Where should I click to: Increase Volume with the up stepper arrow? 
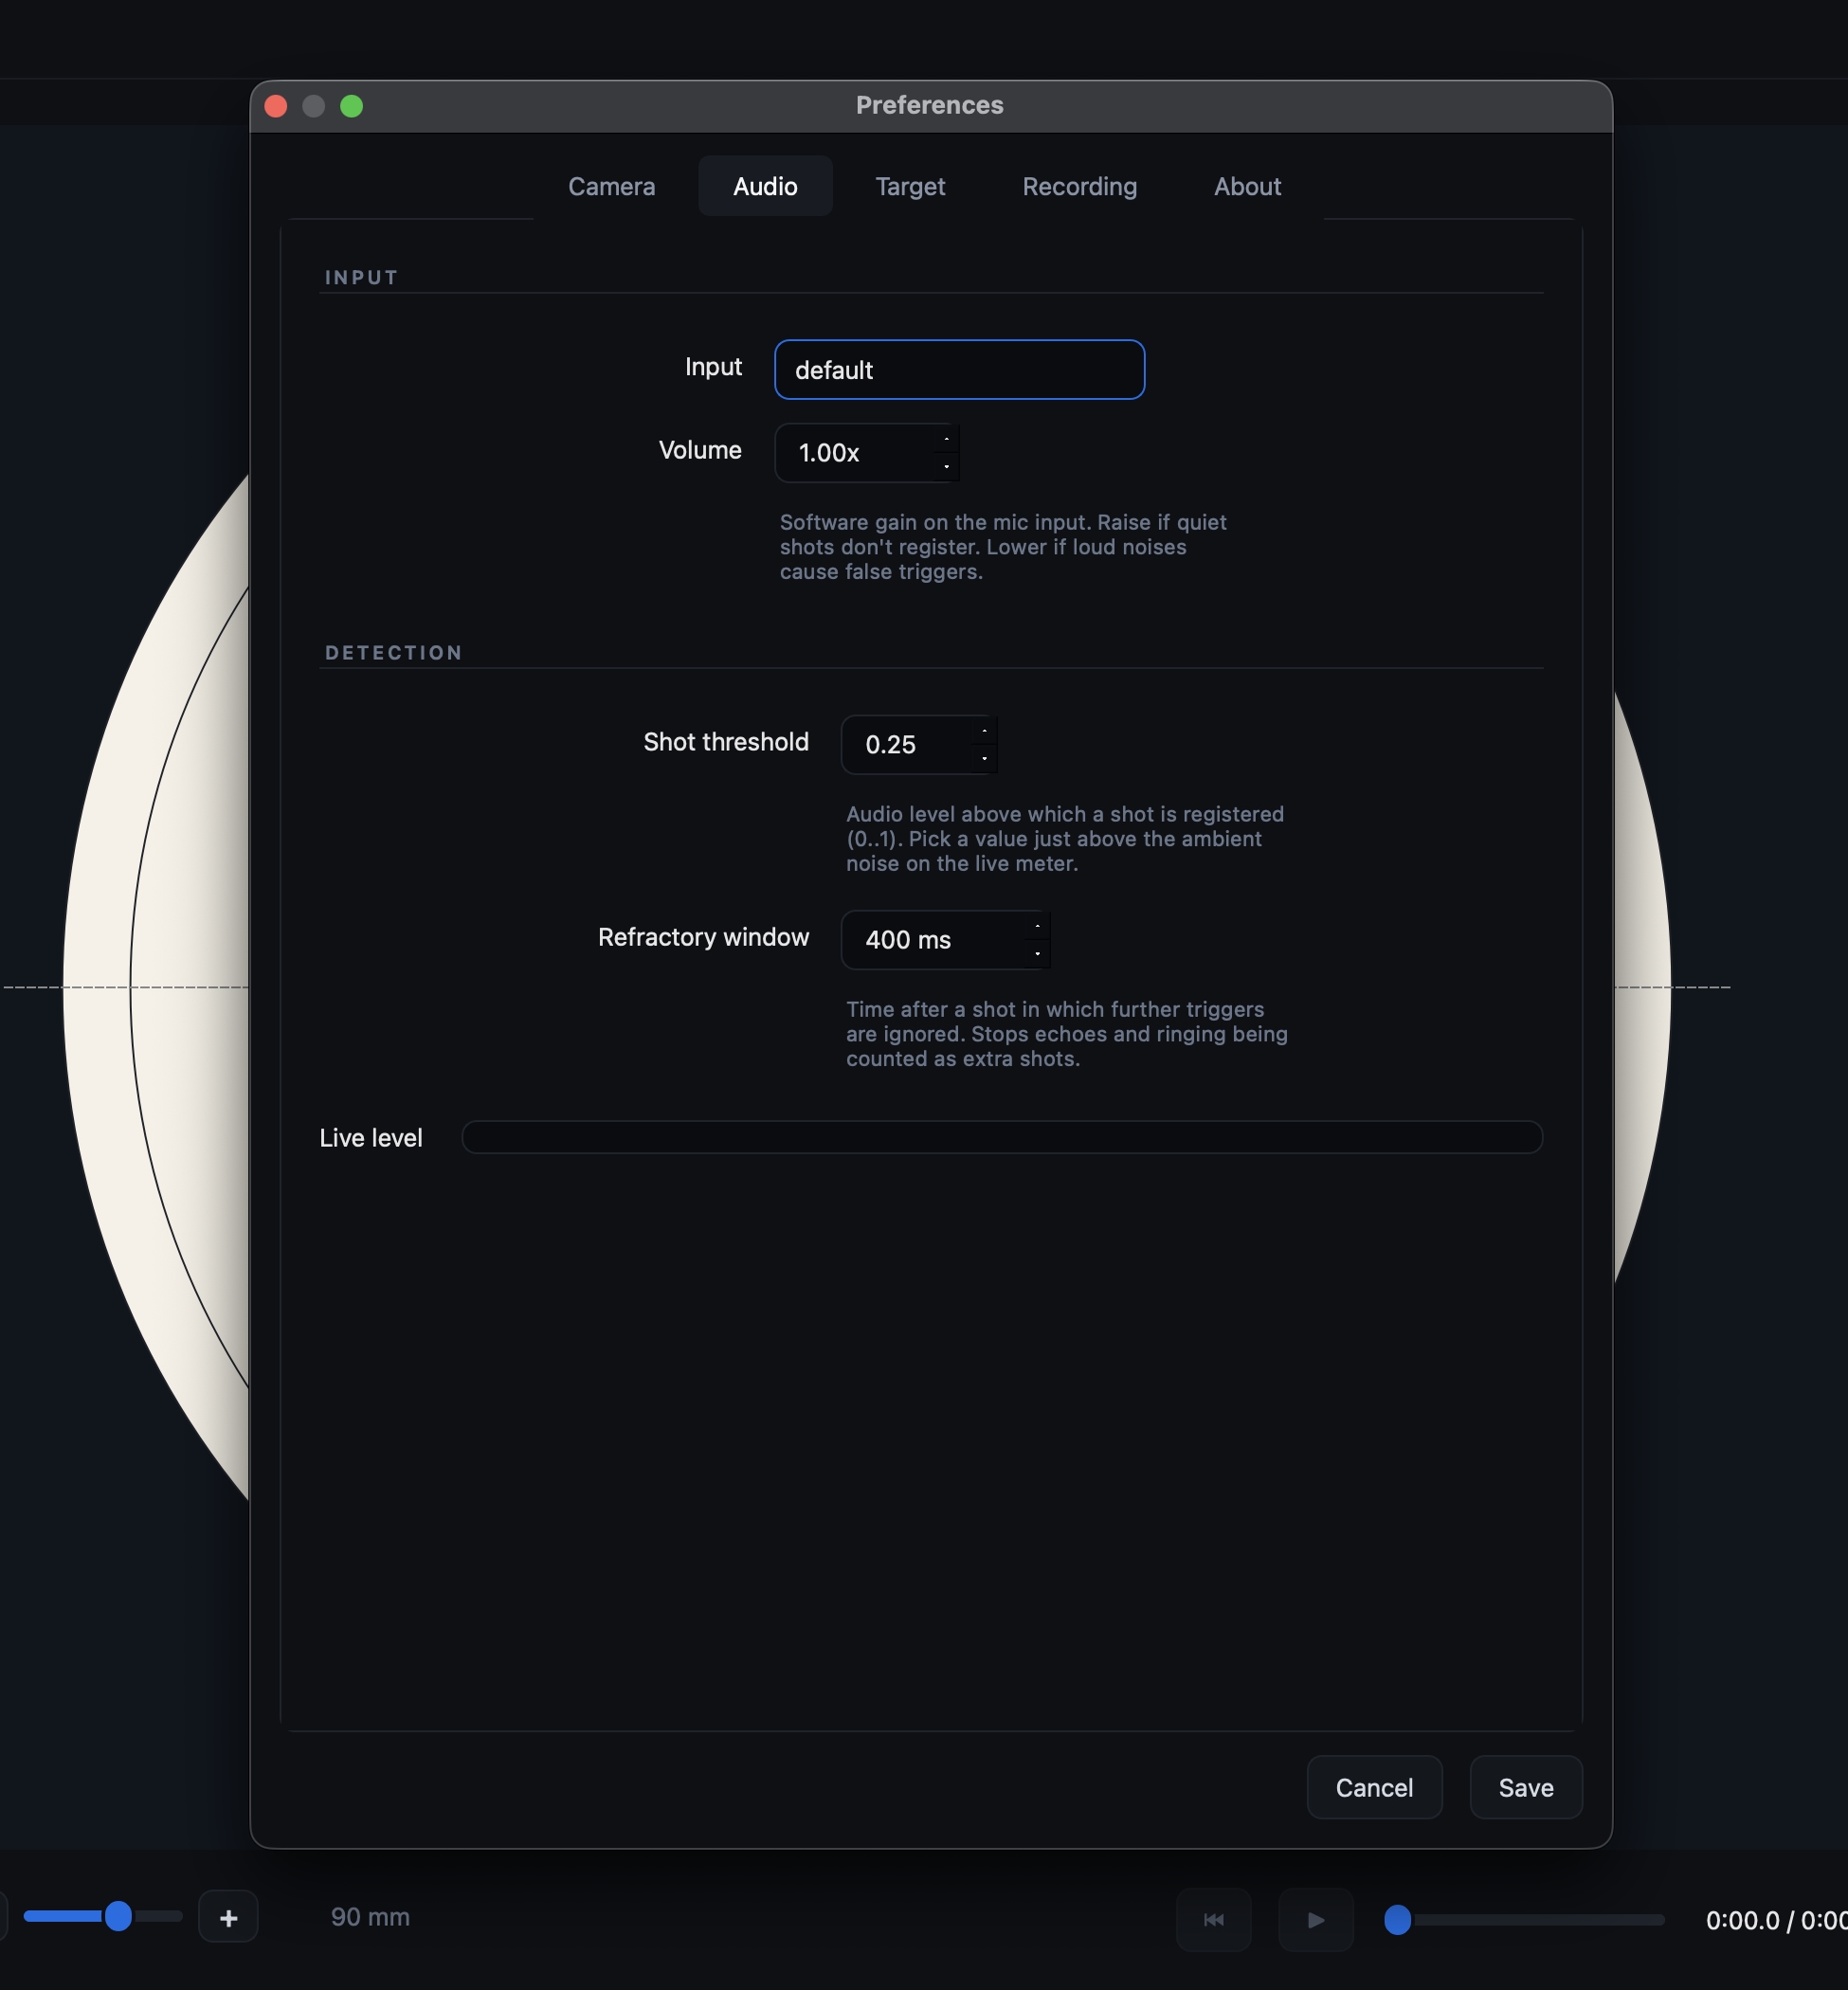(x=946, y=440)
